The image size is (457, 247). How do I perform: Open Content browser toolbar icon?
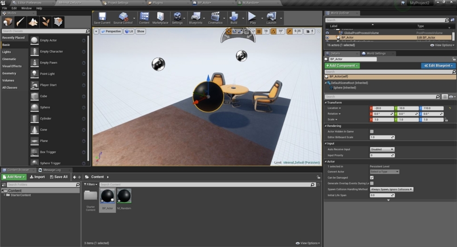[144, 18]
